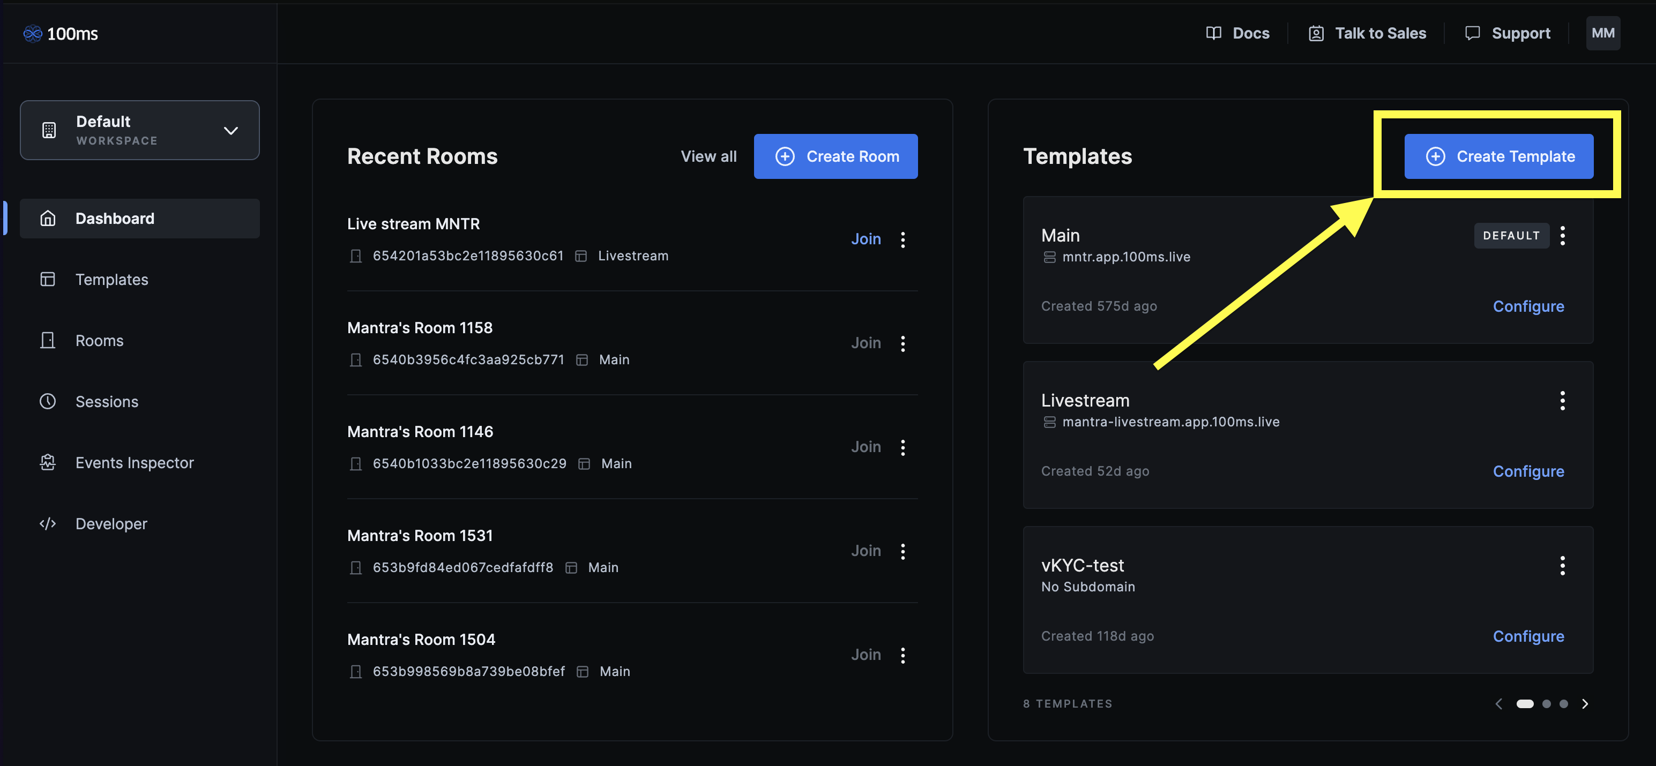This screenshot has height=766, width=1656.
Task: Open three-dot menu for Main template
Action: 1562,236
